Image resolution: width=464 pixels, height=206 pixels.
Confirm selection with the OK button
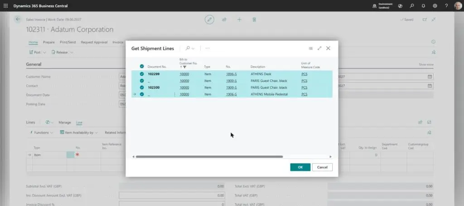coord(300,167)
